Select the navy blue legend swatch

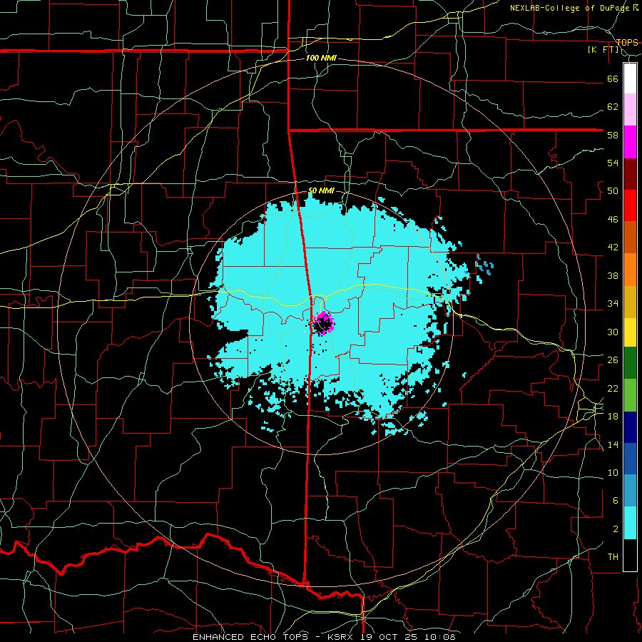(630, 427)
